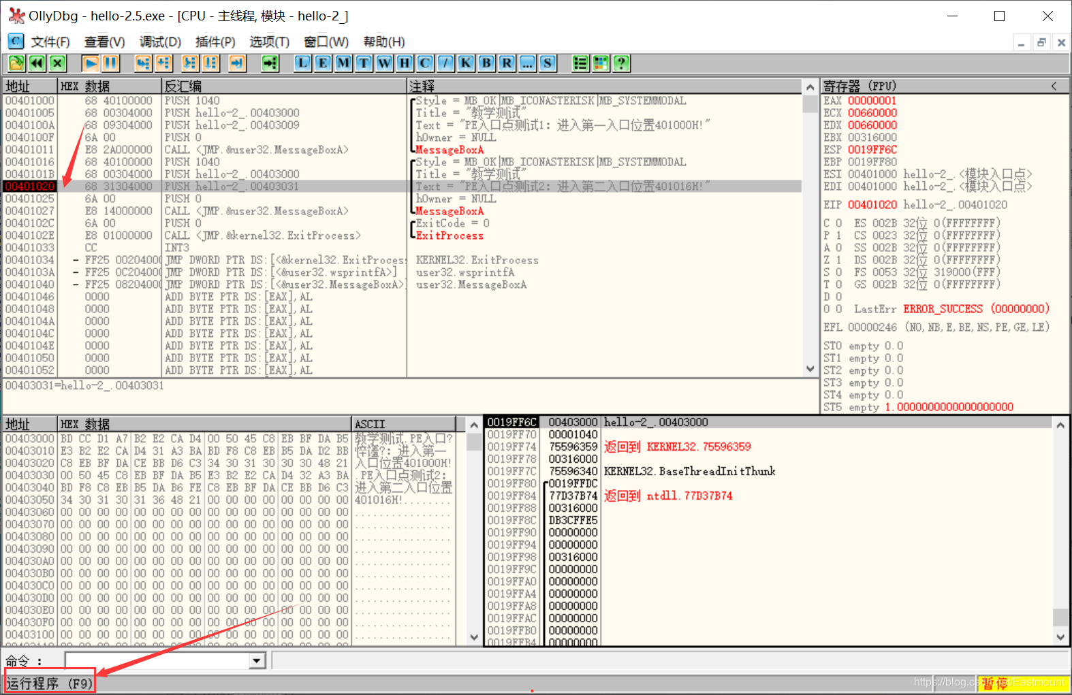The height and width of the screenshot is (695, 1072).
Task: Open the 插件(P) menu
Action: tap(215, 42)
